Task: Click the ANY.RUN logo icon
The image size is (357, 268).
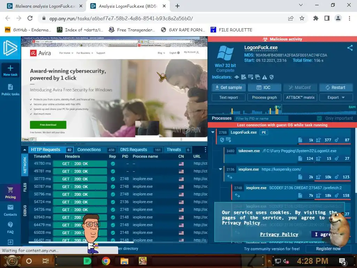Action: tap(10, 47)
